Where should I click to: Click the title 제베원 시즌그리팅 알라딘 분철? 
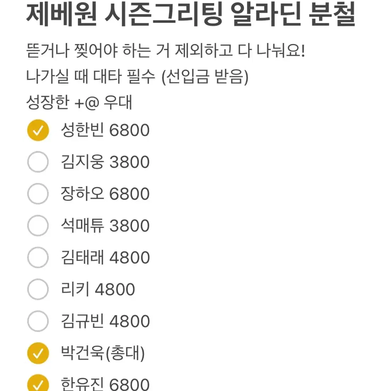click(191, 14)
